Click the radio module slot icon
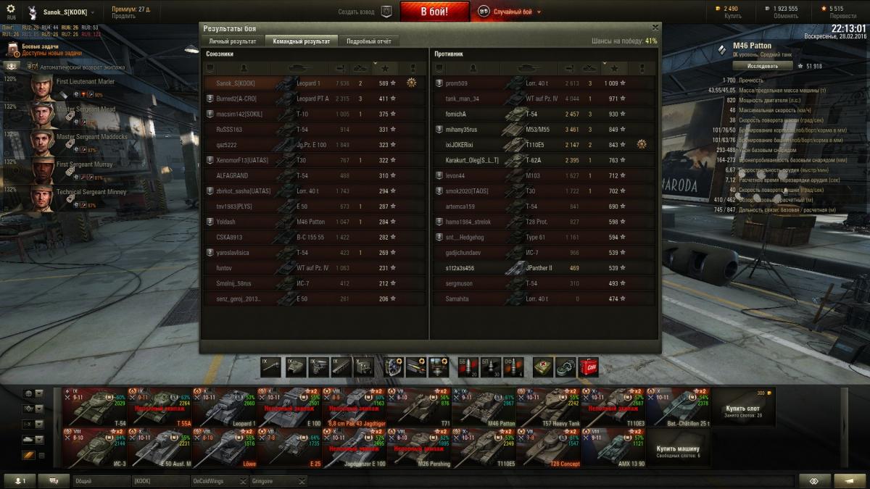 (365, 367)
